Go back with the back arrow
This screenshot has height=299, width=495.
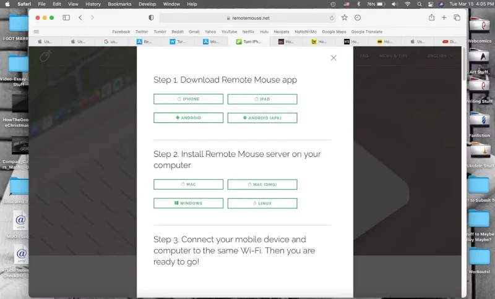coord(80,18)
